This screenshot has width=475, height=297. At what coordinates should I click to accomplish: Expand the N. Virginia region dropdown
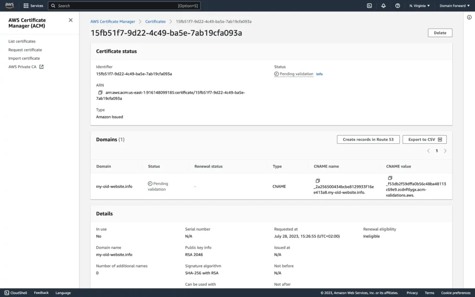pyautogui.click(x=419, y=6)
